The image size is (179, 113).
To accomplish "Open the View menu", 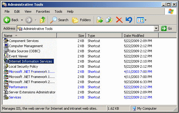I will 28,11.
